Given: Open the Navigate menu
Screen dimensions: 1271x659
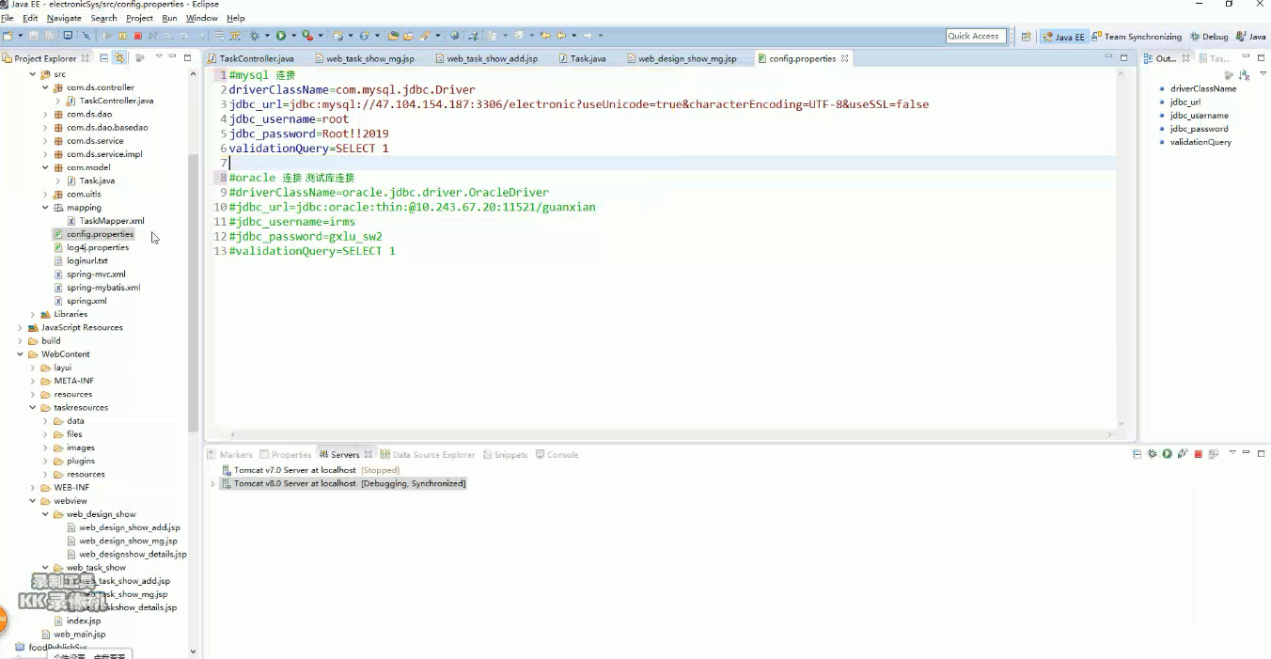Looking at the screenshot, I should tap(64, 18).
